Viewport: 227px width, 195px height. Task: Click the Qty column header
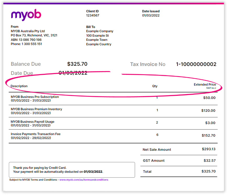pyautogui.click(x=155, y=86)
